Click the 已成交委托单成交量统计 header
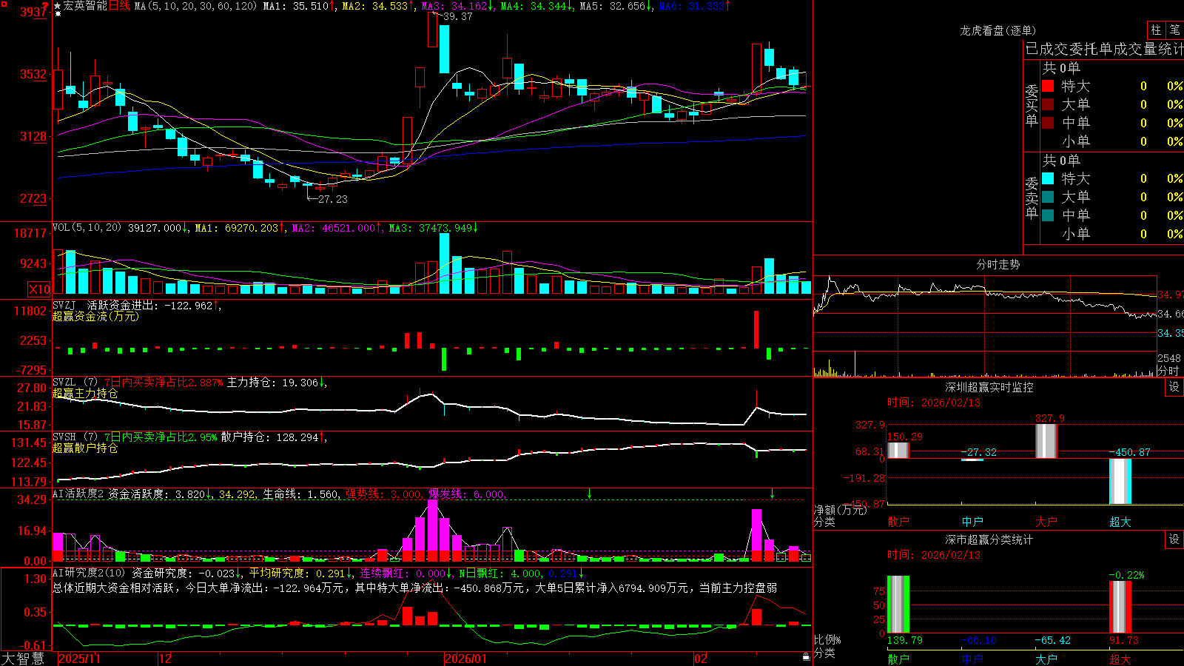The height and width of the screenshot is (666, 1184). [x=1104, y=49]
